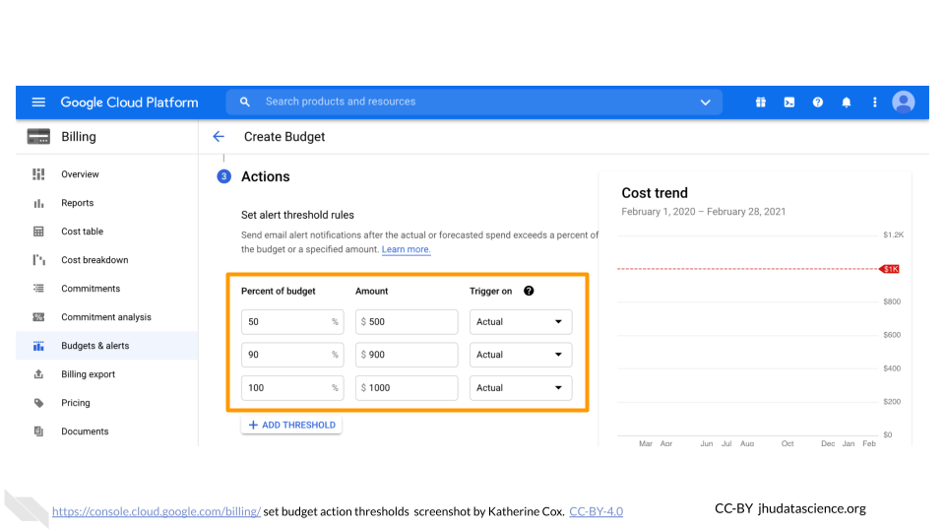Open Pricing menu item

76,403
